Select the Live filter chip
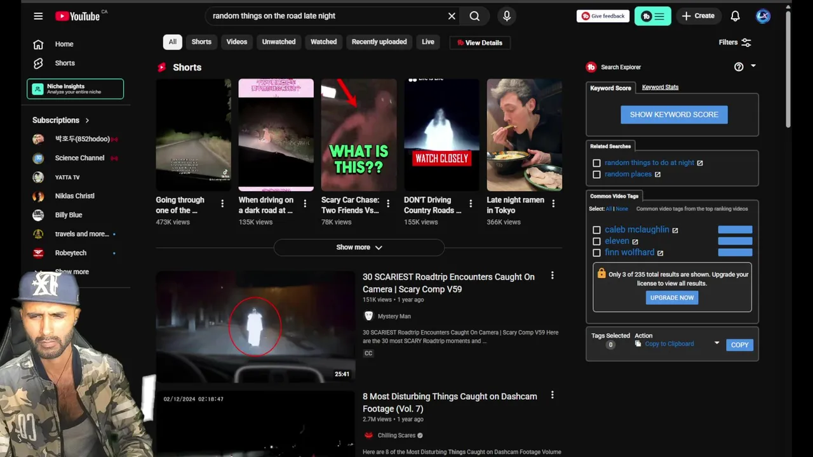The height and width of the screenshot is (457, 813). [x=428, y=42]
